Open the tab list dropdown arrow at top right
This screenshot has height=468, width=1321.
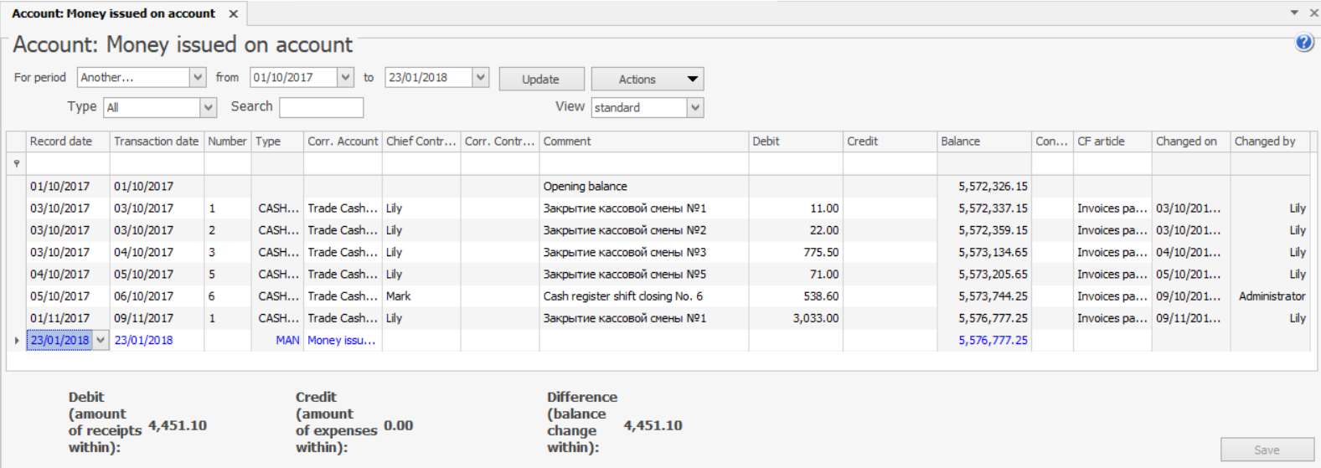[x=1293, y=13]
